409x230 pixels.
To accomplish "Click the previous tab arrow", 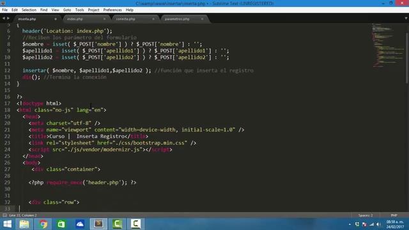I will coord(3,19).
